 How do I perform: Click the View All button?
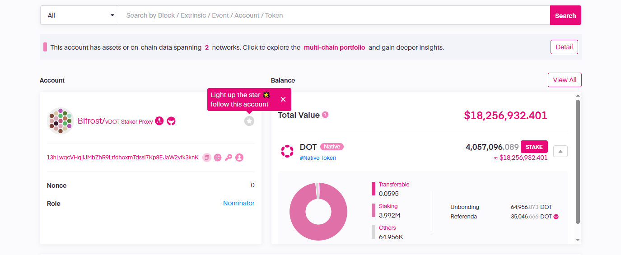[565, 80]
